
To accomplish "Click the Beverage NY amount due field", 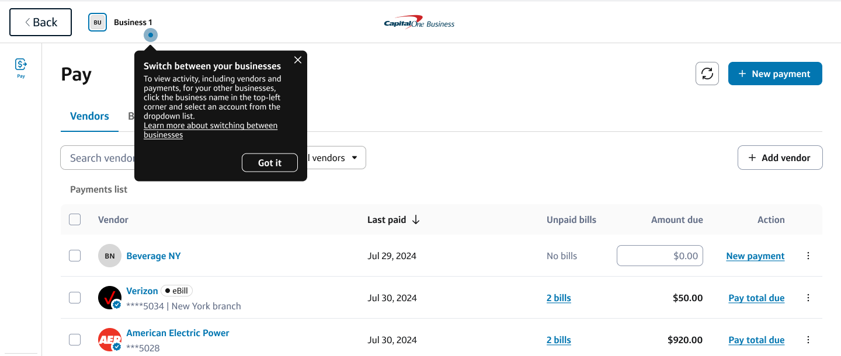I will (659, 256).
